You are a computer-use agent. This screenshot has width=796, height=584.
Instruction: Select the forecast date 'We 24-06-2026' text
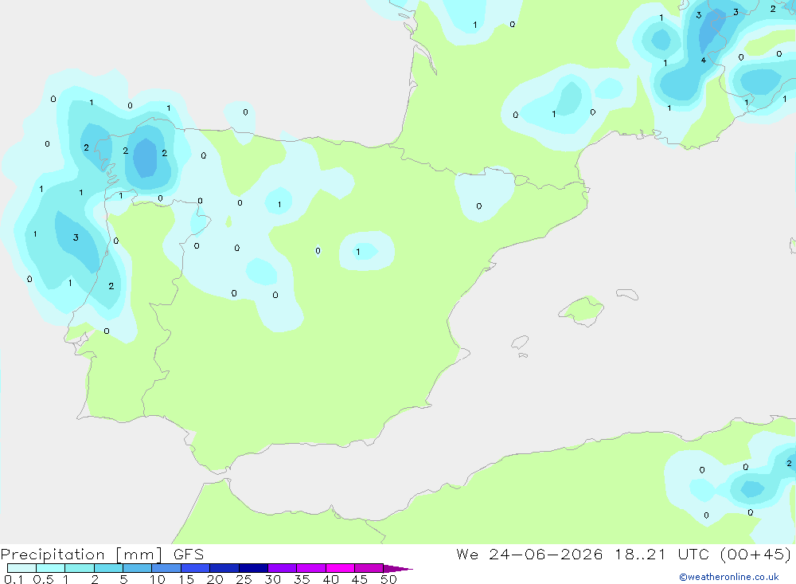tap(529, 555)
